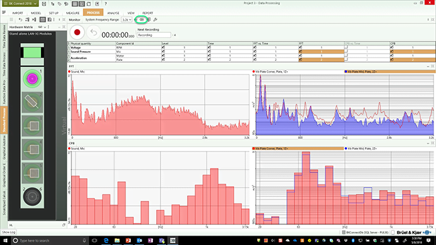Click the Windows taskbar search box
Viewport: 436px width, 245px height.
pyautogui.click(x=50, y=241)
